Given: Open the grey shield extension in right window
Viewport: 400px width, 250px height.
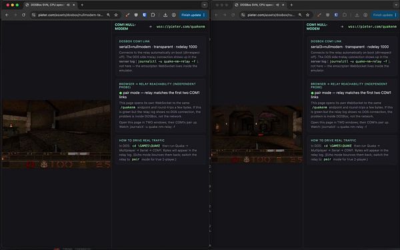Looking at the screenshot, I should 327,15.
